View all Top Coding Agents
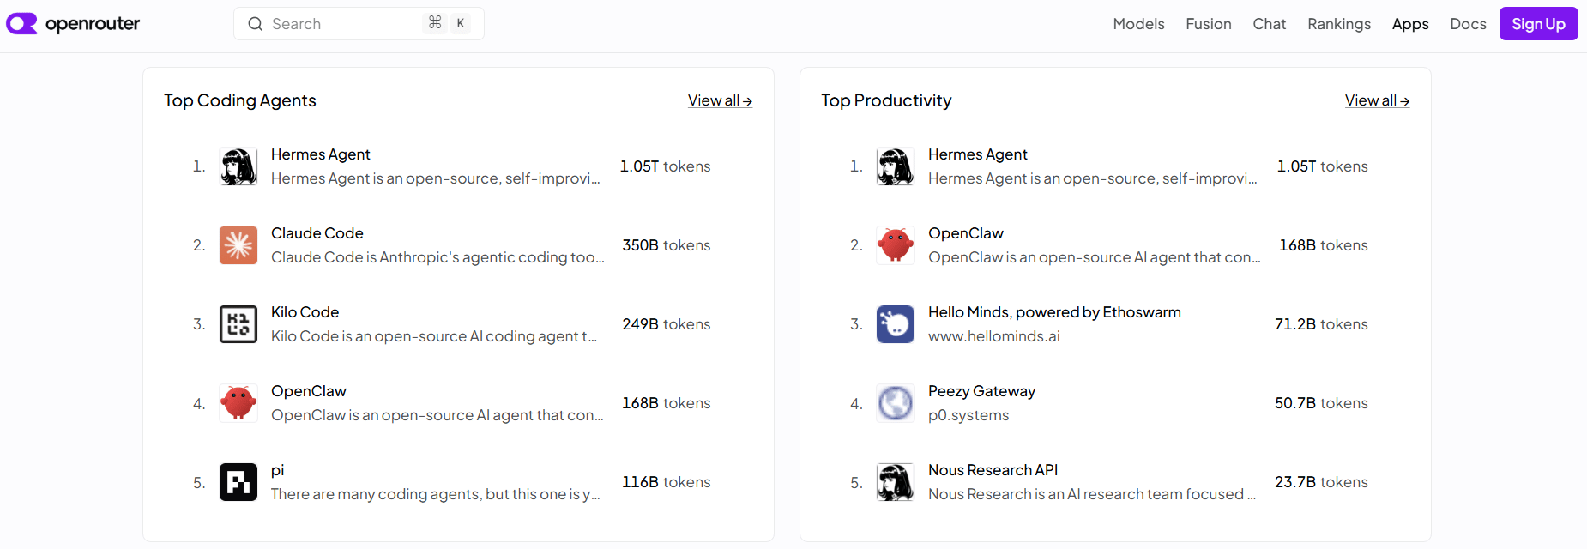 pos(721,100)
